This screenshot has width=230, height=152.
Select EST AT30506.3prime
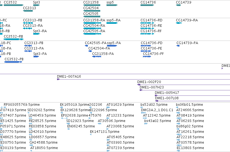tap(99, 124)
